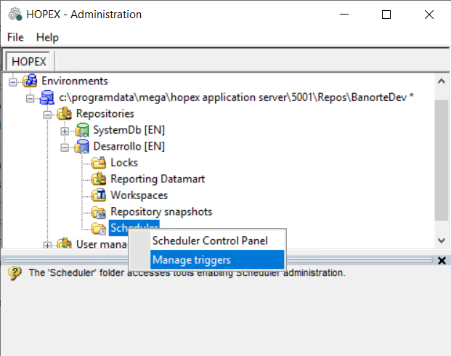Viewport: 451px width, 356px height.
Task: Expand the SystemDb [EN] repository
Action: click(x=65, y=132)
